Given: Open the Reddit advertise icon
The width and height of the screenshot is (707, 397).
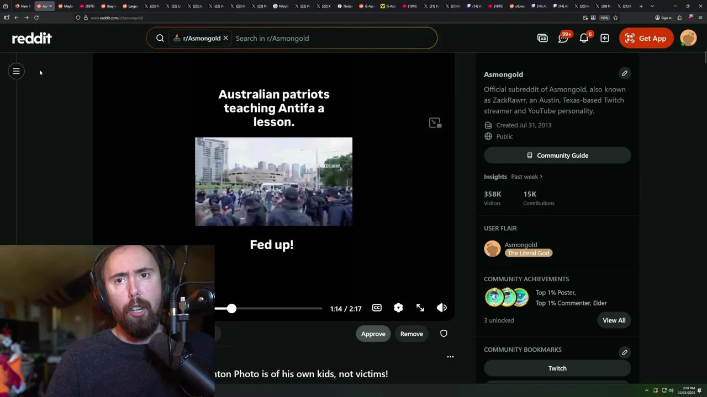Looking at the screenshot, I should point(542,38).
